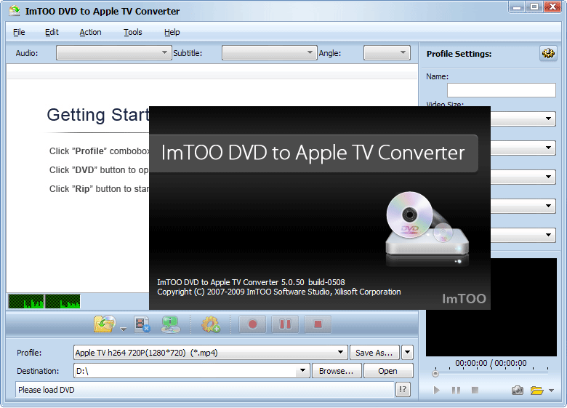Click the ImTOO splash screen title banner
Screen dimensions: 567x408
[x=313, y=153]
